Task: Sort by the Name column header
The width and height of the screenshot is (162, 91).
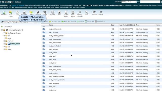Action: click(51, 25)
